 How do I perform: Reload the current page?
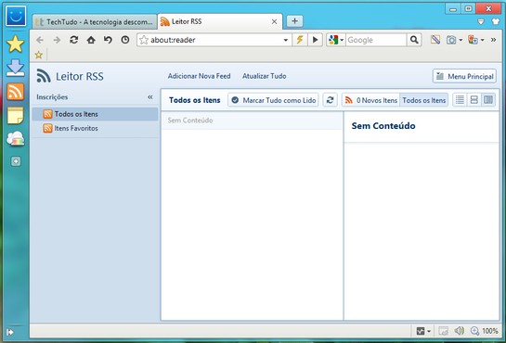(x=74, y=40)
